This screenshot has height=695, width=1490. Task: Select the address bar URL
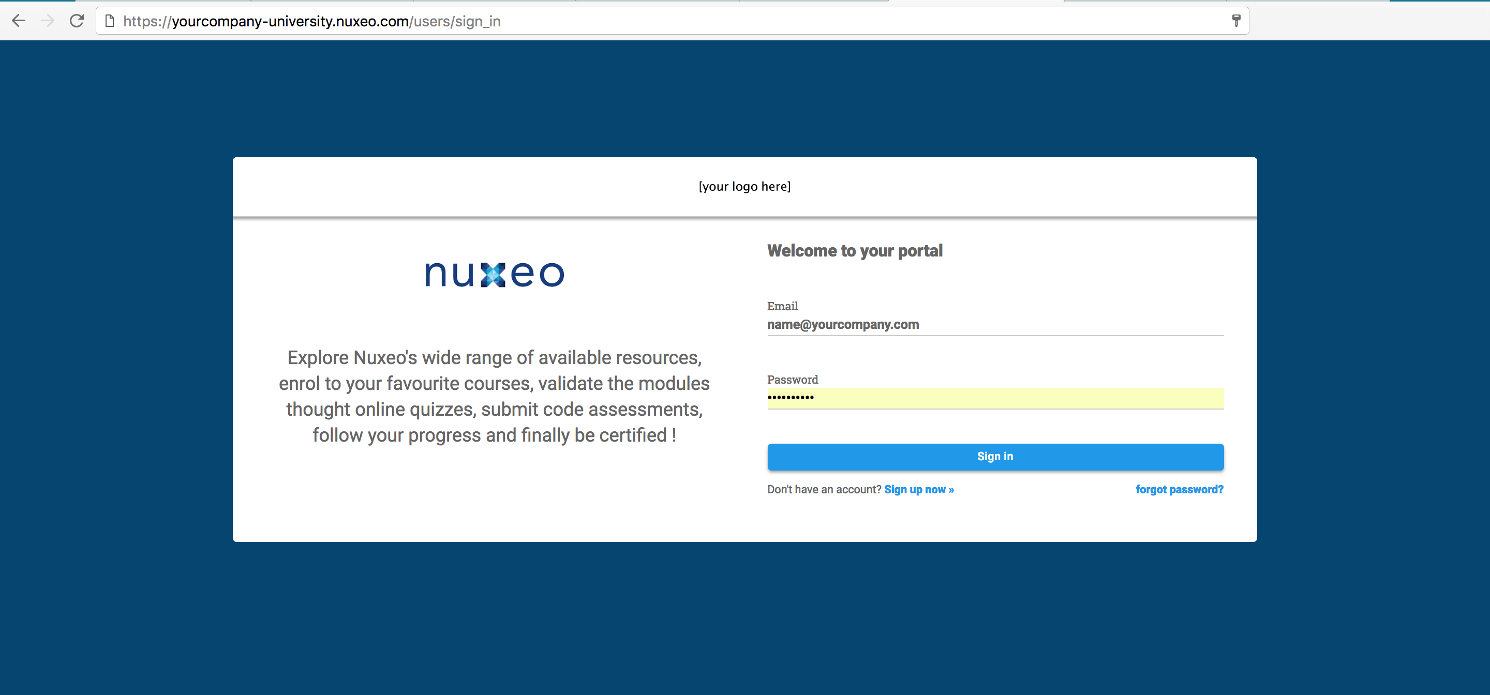click(x=312, y=21)
